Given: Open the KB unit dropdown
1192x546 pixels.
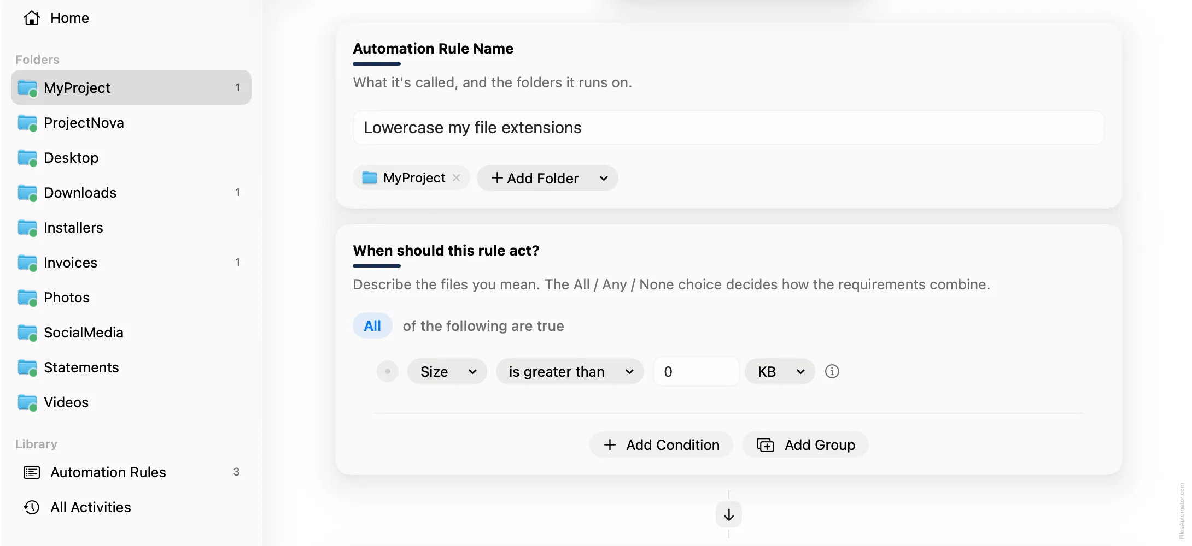Looking at the screenshot, I should click(780, 372).
